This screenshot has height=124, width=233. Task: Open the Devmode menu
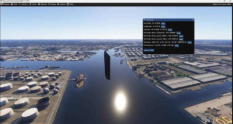tap(5, 4)
